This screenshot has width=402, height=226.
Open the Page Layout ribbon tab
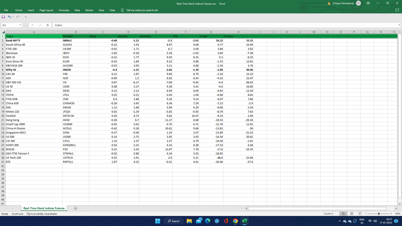click(x=46, y=10)
